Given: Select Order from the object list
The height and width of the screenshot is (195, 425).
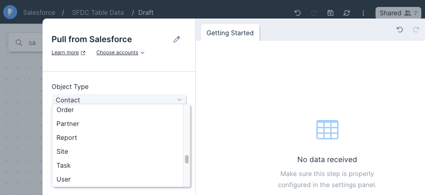Looking at the screenshot, I should 117,110.
